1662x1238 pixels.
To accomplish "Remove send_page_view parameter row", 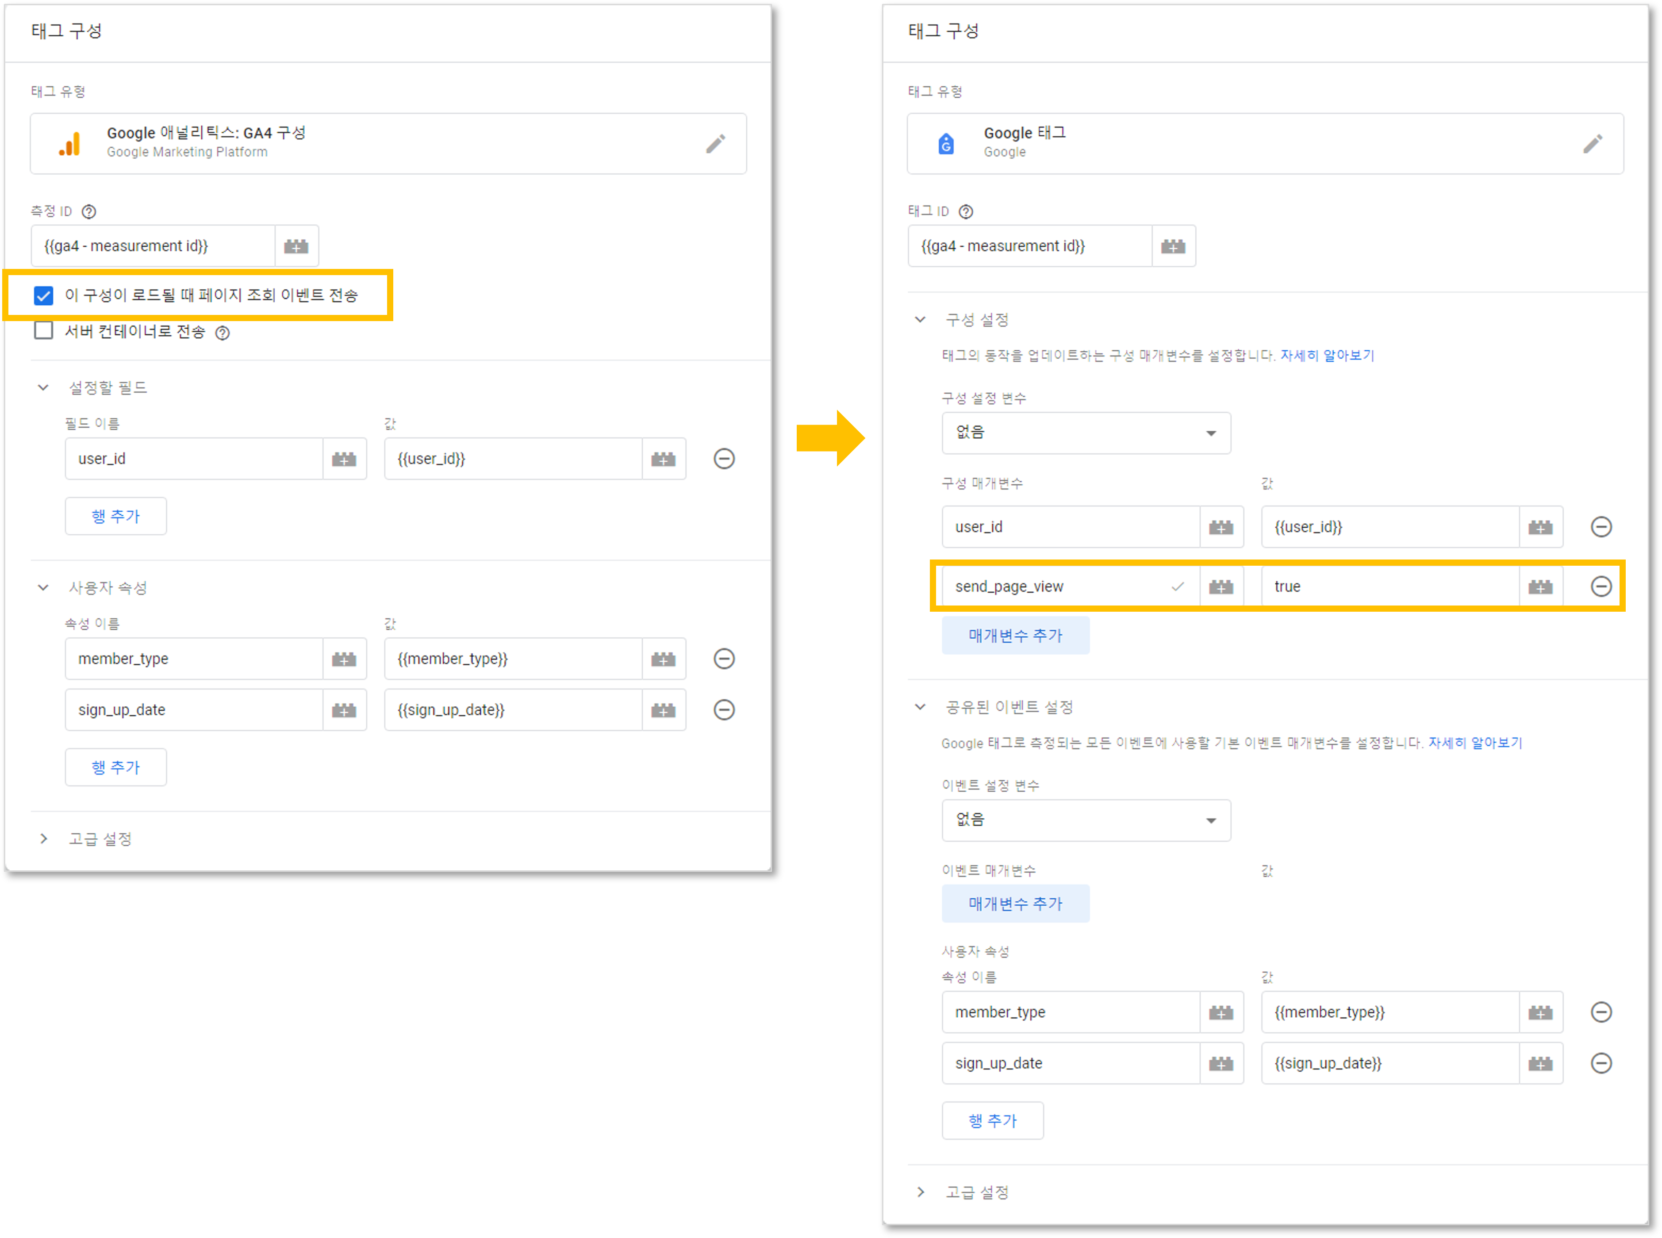I will coord(1601,586).
